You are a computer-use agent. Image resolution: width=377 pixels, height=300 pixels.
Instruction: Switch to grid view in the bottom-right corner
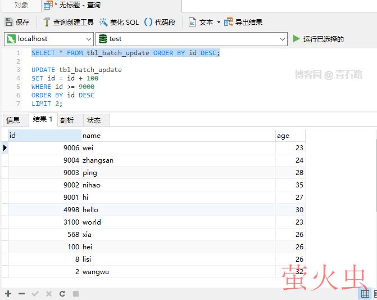[x=365, y=294]
